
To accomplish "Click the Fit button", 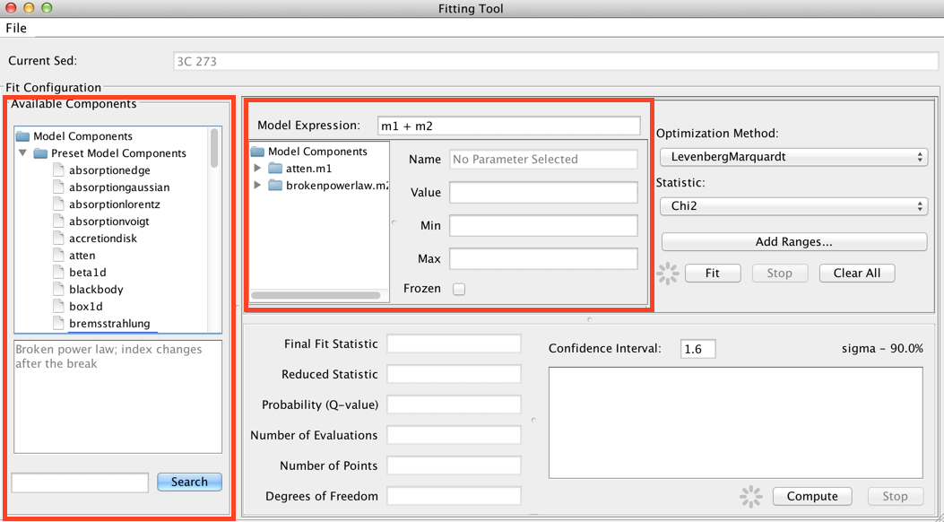I will (x=713, y=274).
